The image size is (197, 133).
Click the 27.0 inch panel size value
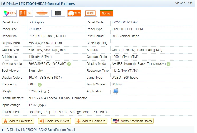(x=35, y=29)
